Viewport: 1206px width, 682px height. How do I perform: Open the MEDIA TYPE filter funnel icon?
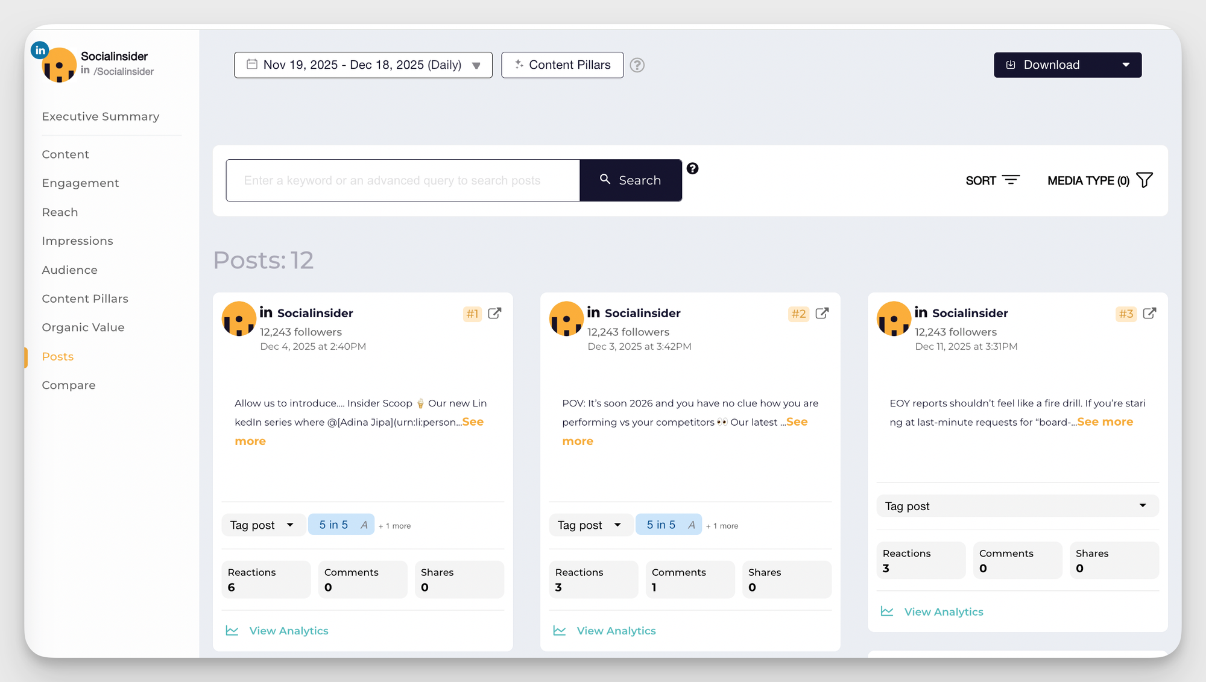1144,180
